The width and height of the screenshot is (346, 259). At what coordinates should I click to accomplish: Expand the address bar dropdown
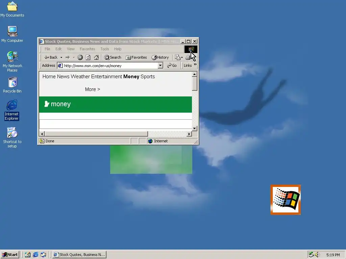[160, 66]
